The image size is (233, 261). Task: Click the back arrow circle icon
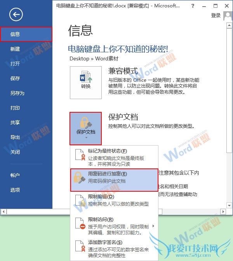tap(16, 14)
